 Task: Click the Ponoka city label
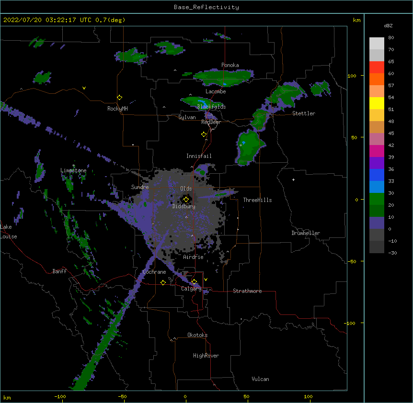coord(230,65)
